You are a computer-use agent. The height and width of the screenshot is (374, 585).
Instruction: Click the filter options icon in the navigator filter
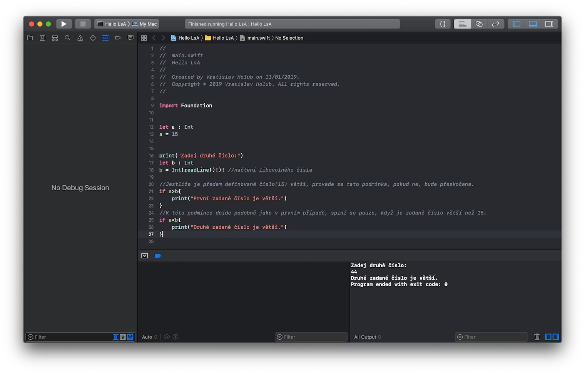30,337
